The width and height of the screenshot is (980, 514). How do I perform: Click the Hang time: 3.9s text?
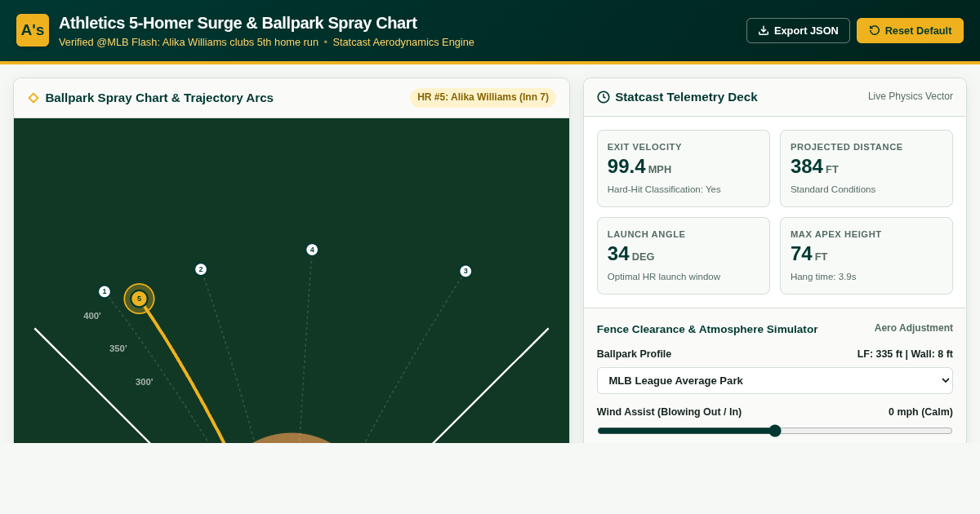coord(823,277)
